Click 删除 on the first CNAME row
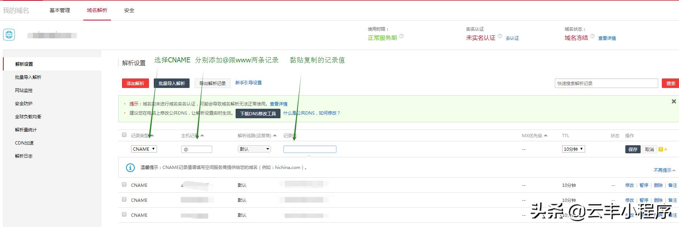 point(658,185)
